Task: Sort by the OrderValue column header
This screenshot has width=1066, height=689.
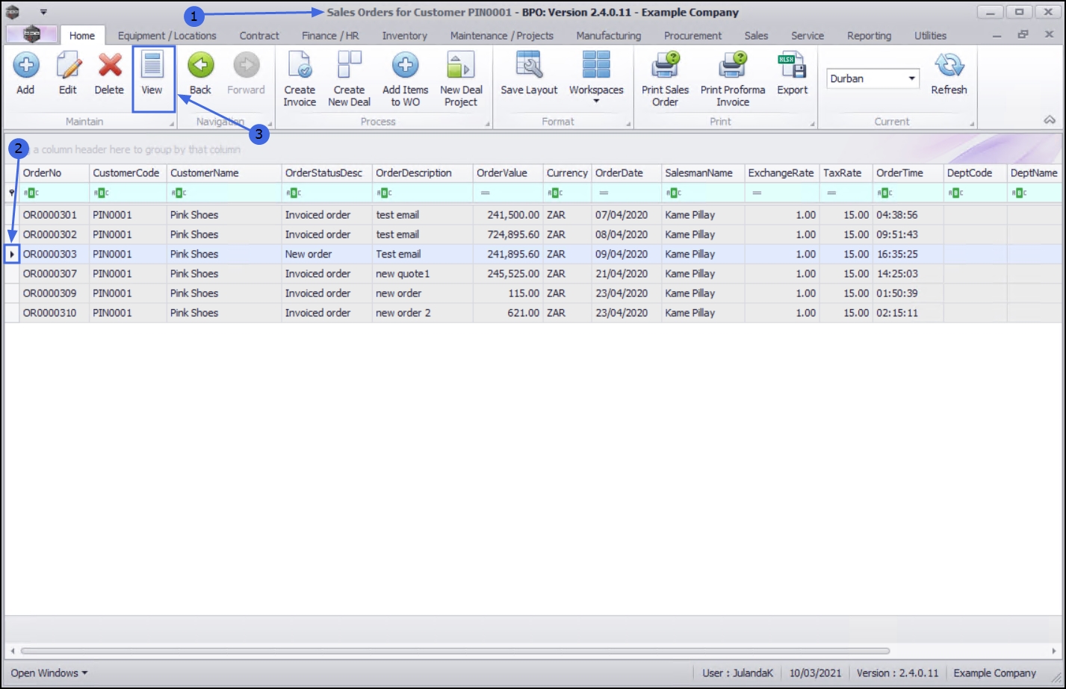Action: (x=508, y=173)
